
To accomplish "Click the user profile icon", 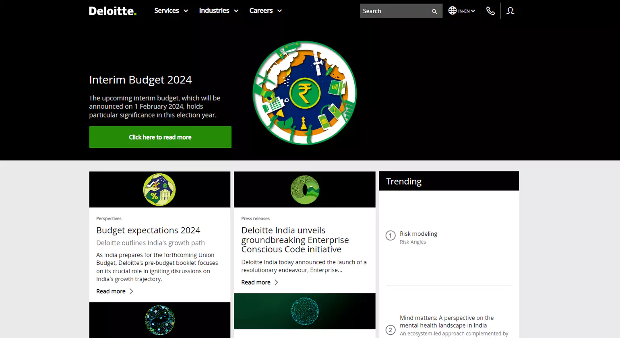I will click(510, 11).
